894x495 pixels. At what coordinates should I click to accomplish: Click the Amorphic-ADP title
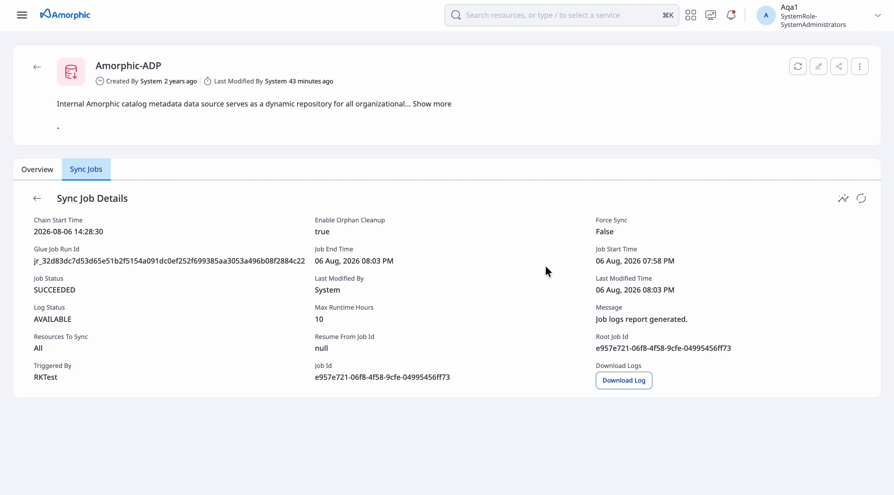(129, 66)
